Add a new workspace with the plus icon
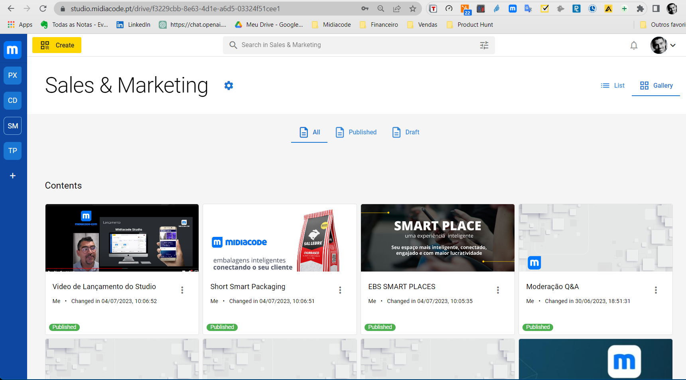686x380 pixels. [12, 176]
